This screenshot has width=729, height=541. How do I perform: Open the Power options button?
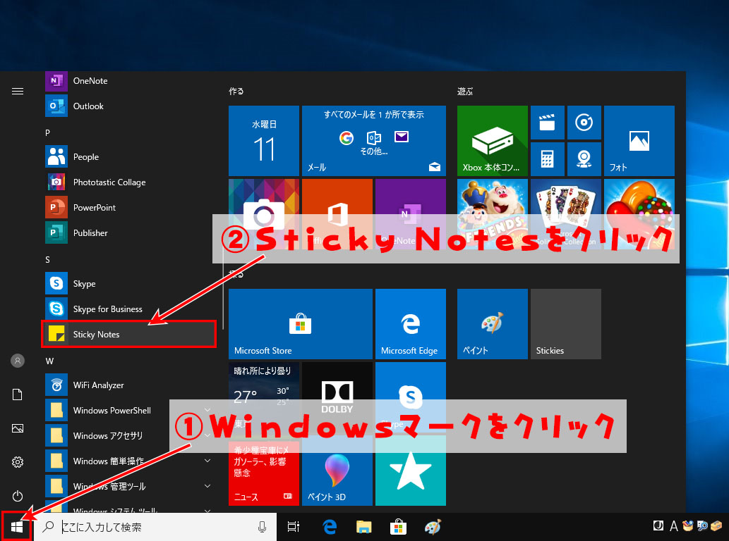click(18, 496)
